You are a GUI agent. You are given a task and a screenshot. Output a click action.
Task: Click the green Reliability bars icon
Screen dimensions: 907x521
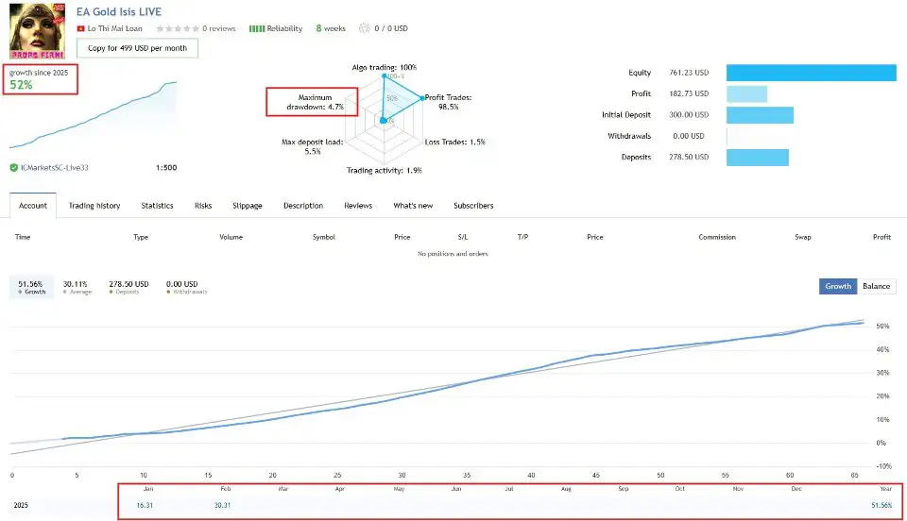tap(256, 28)
